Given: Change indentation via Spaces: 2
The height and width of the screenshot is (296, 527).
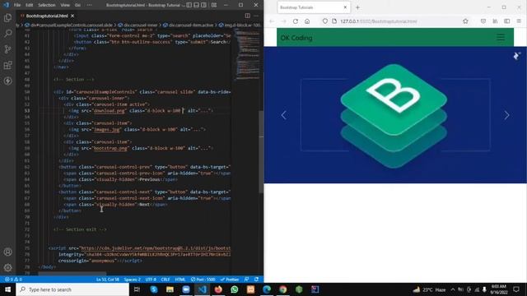Looking at the screenshot, I should point(133,280).
